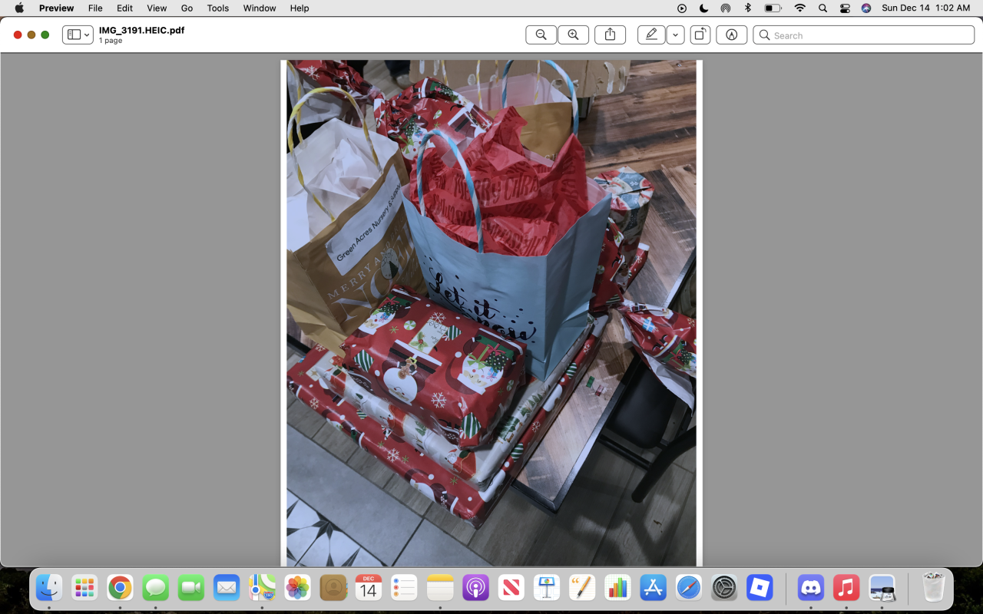Open Spotlight search from the menu bar
This screenshot has width=983, height=614.
[x=822, y=8]
